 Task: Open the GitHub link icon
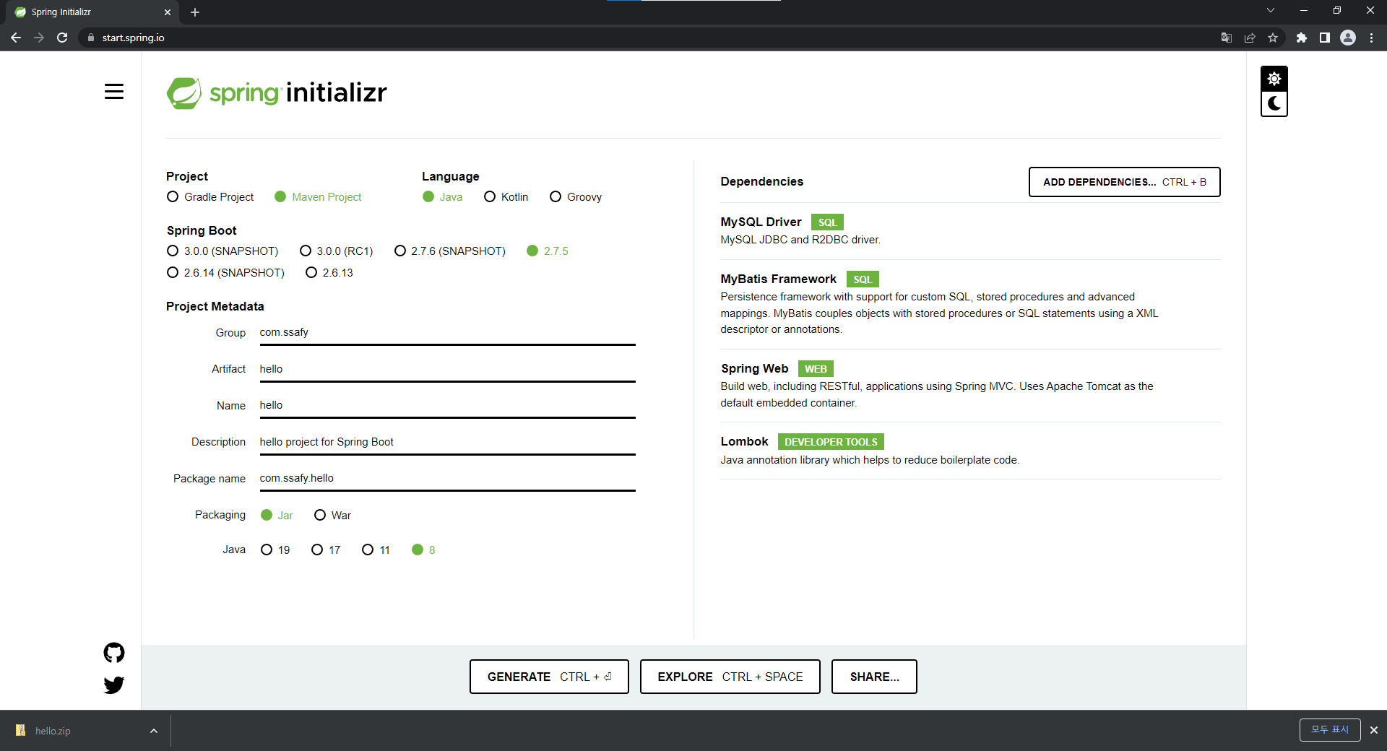click(114, 653)
